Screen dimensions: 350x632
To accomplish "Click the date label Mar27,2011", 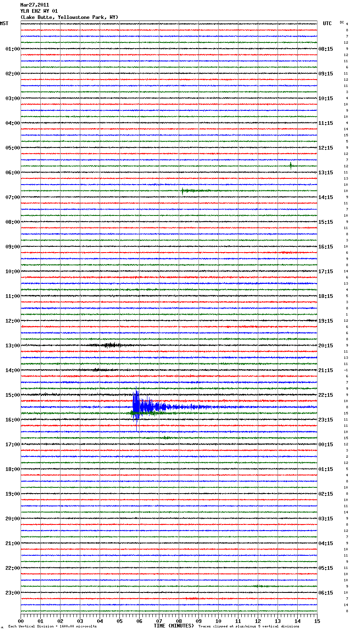I will coord(35,5).
